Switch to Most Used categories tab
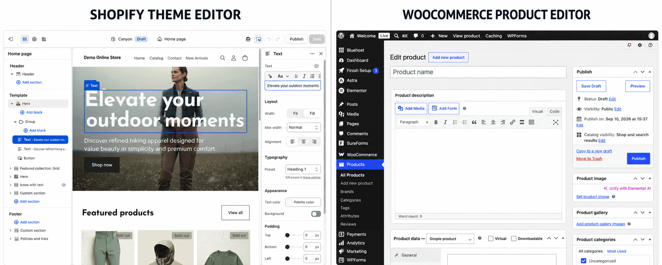The height and width of the screenshot is (265, 662). pyautogui.click(x=617, y=251)
